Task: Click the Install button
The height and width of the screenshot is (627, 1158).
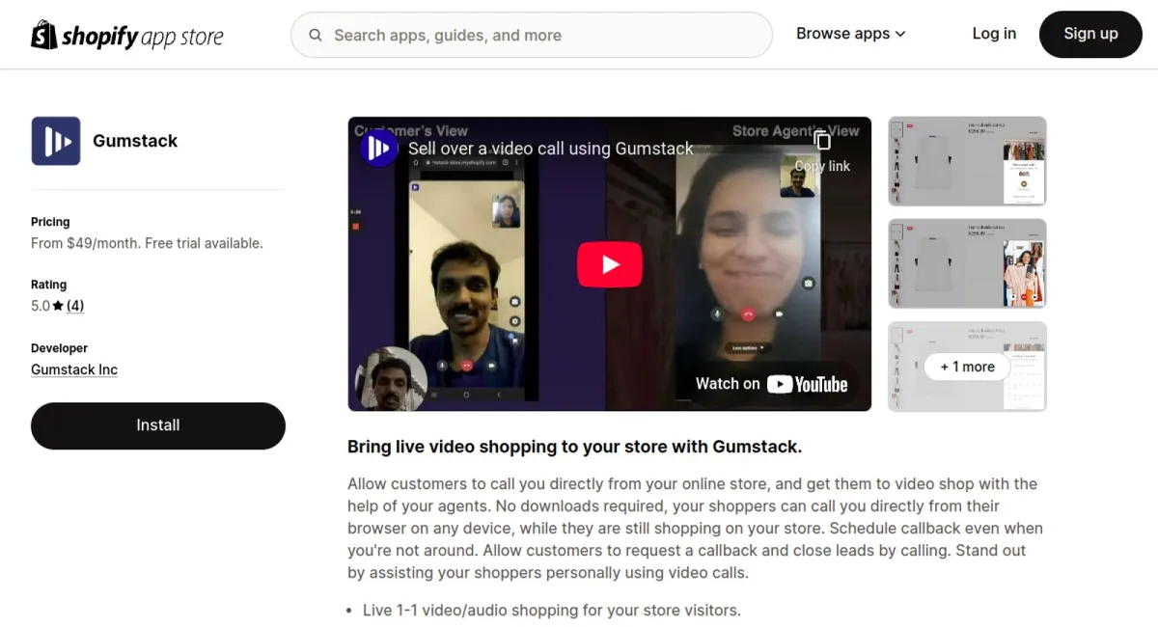Action: [x=158, y=425]
